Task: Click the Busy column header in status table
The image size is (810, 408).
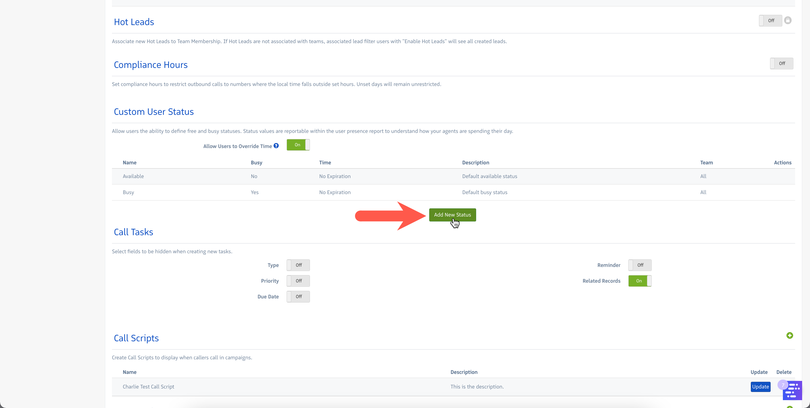Action: tap(256, 163)
